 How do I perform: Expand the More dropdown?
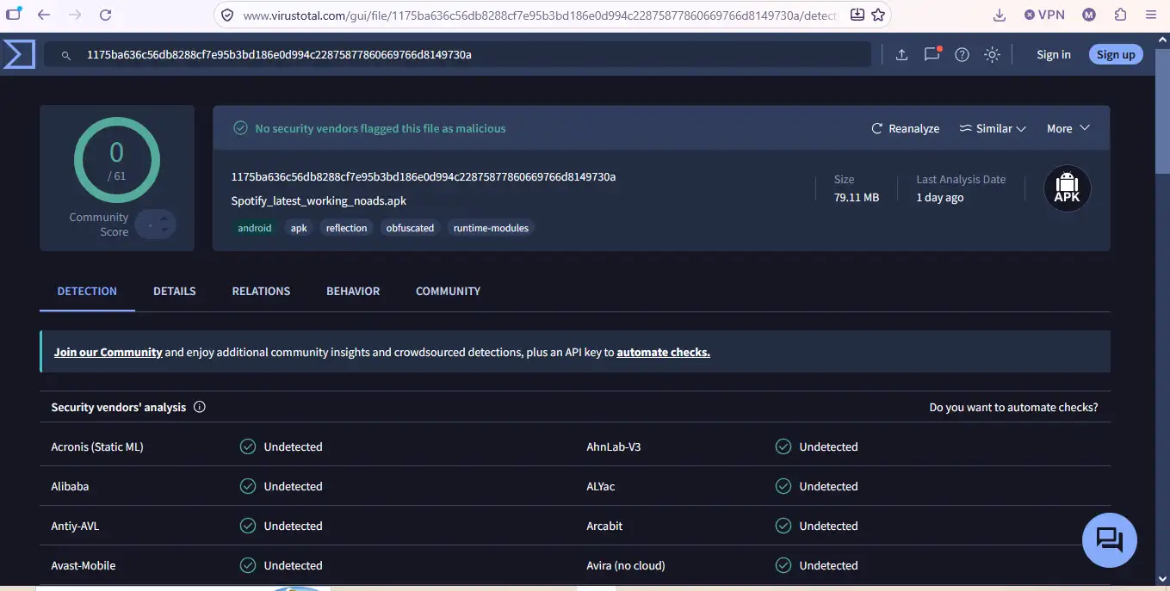tap(1068, 128)
